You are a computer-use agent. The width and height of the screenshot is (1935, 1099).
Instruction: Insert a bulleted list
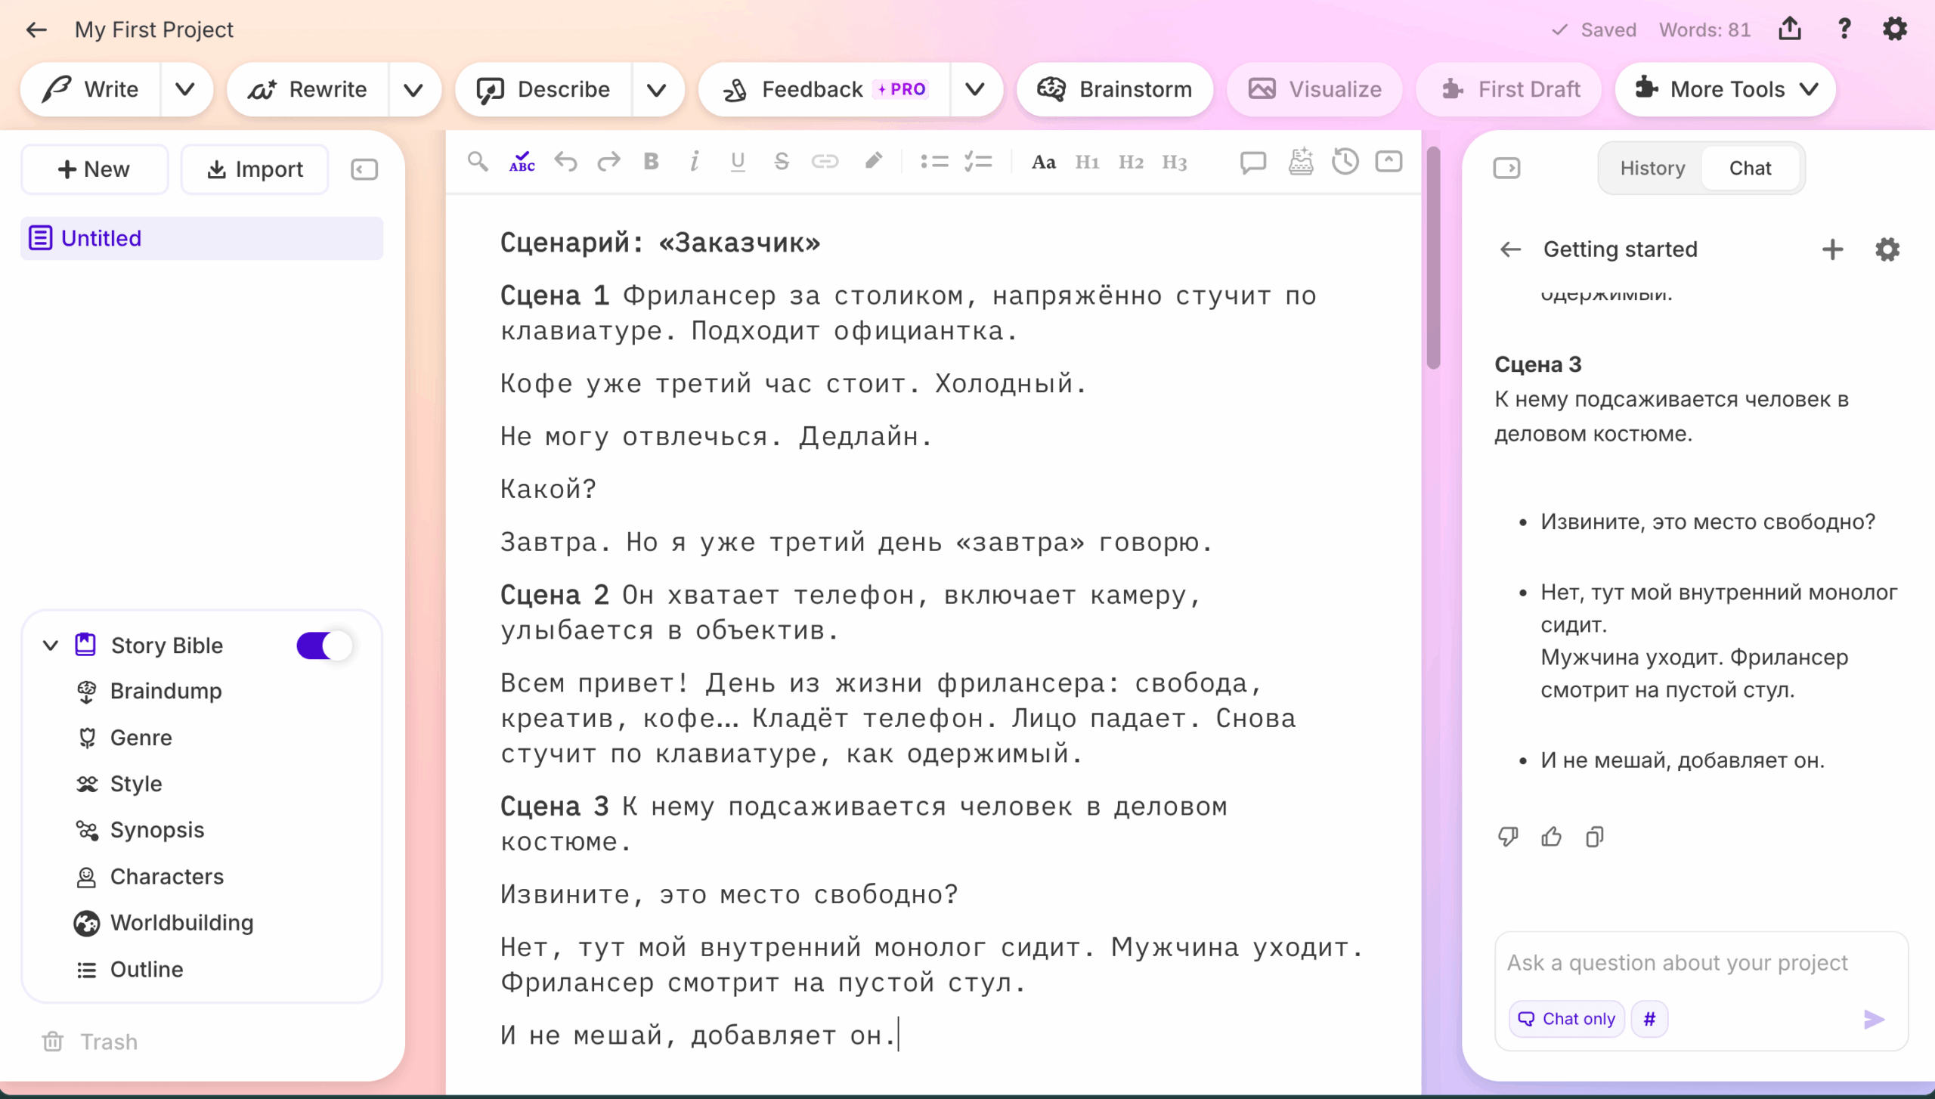point(934,161)
